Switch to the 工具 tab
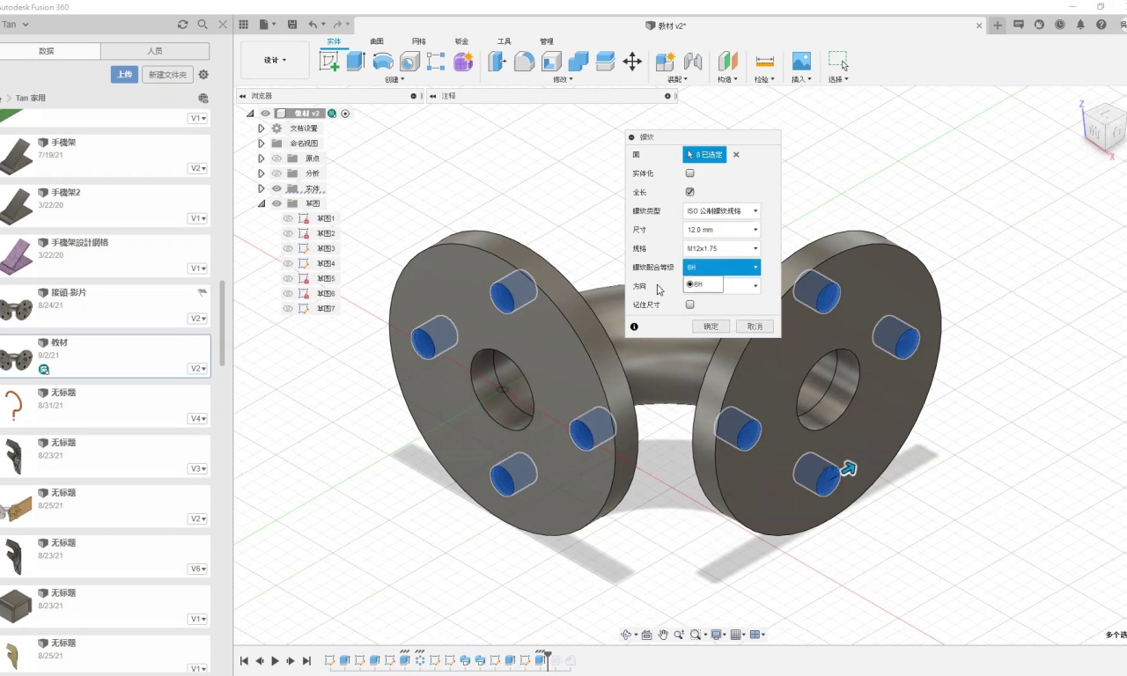The width and height of the screenshot is (1127, 676). pyautogui.click(x=505, y=41)
